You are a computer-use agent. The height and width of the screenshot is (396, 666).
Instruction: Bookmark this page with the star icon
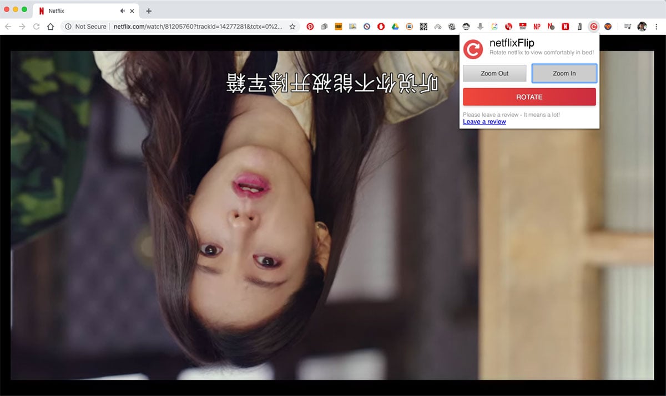tap(292, 26)
